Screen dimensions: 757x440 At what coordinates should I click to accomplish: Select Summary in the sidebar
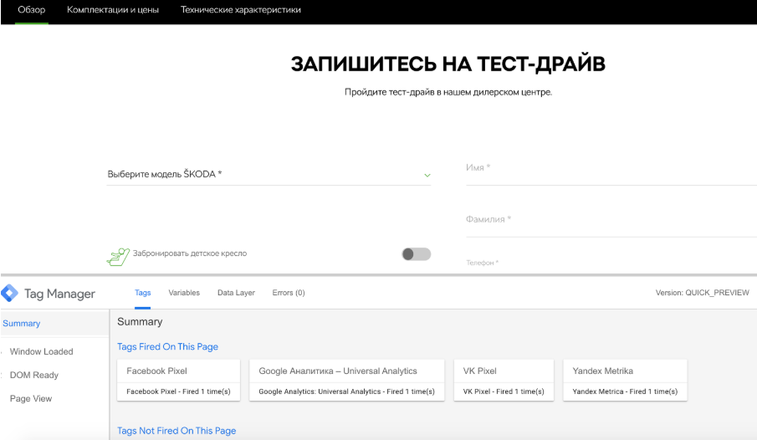54,324
